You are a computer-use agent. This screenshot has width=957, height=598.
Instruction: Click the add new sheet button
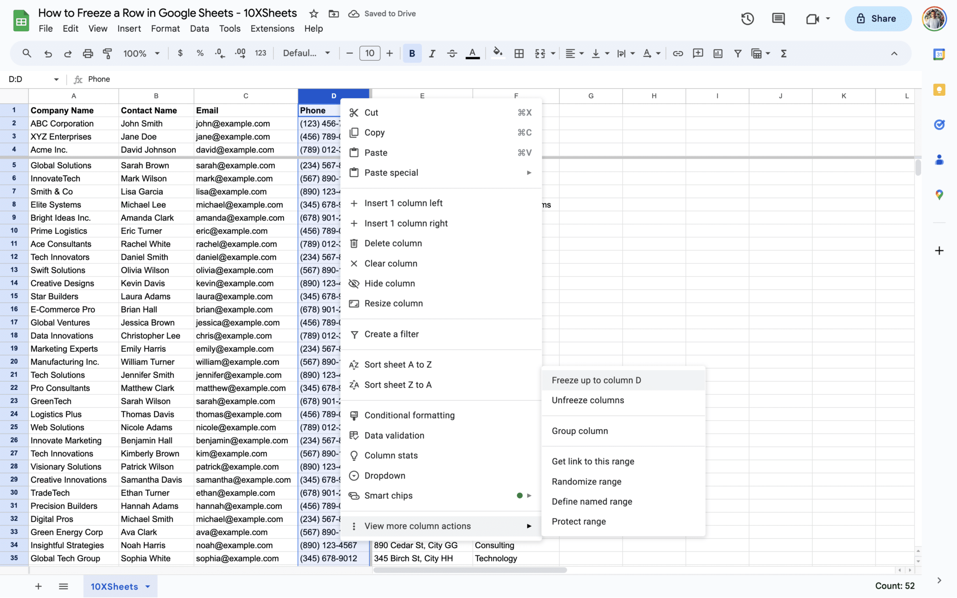(x=38, y=586)
